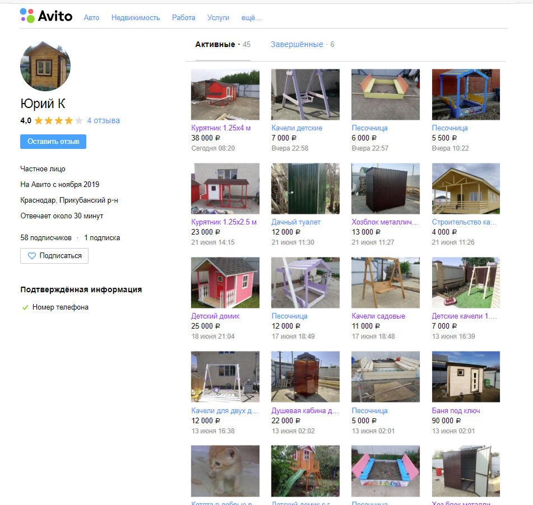Click the Баня под ключ photo
Image resolution: width=533 pixels, height=505 pixels.
[466, 377]
